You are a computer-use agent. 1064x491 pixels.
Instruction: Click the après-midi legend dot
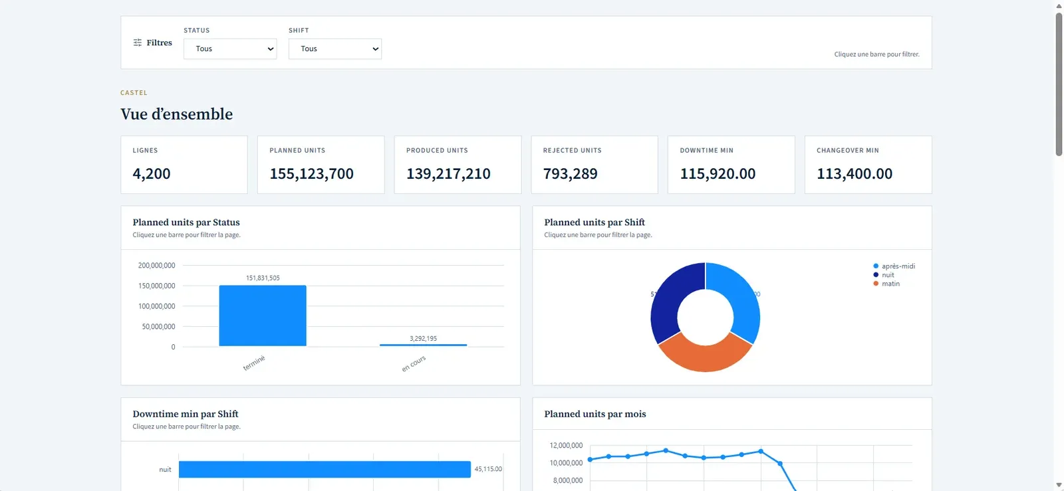click(876, 266)
